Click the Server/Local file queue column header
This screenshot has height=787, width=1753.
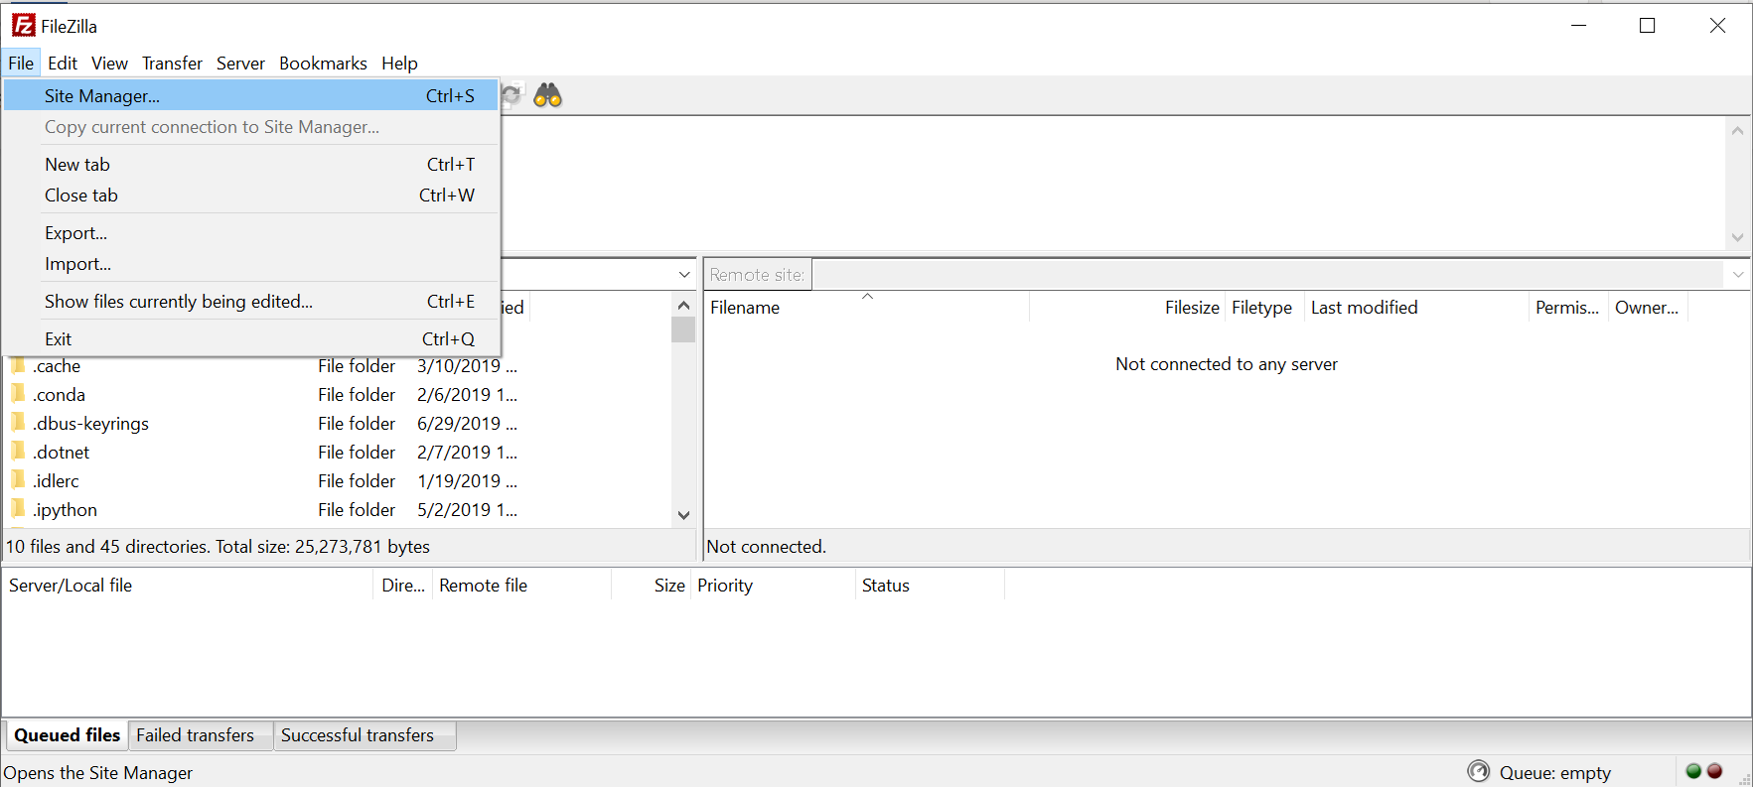pos(188,585)
